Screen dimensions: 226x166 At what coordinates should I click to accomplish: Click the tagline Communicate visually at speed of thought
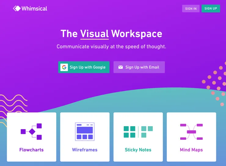pyautogui.click(x=111, y=47)
